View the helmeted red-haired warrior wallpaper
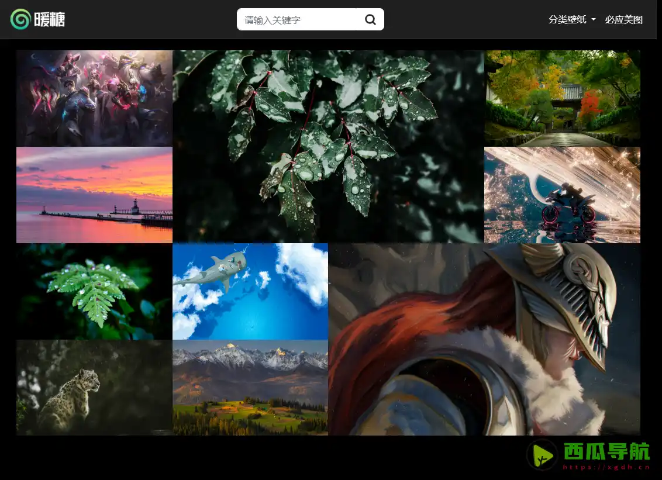Screen dimensions: 662x480 pos(484,339)
